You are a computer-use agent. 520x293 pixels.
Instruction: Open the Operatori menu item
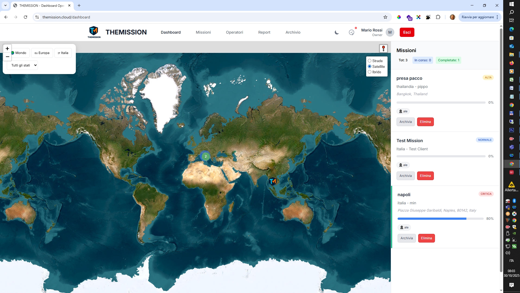[234, 32]
